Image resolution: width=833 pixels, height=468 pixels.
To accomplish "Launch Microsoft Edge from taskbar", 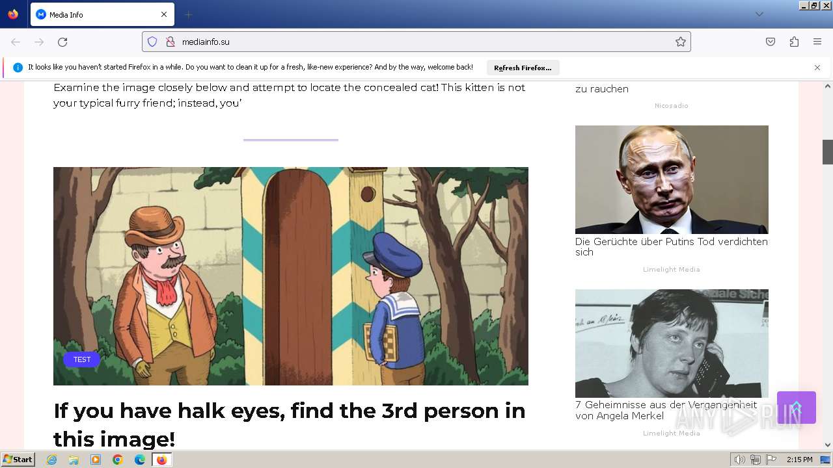I will 140,460.
